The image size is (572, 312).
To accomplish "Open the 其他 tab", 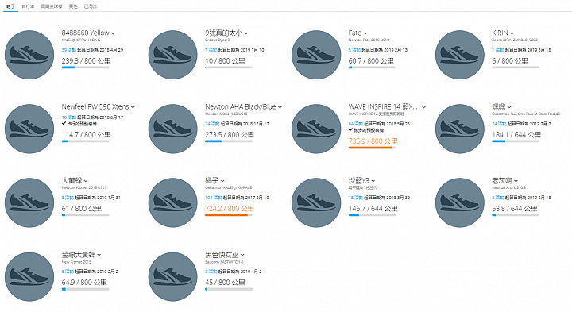I will (x=73, y=6).
